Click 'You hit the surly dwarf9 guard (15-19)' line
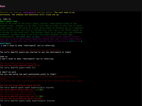This screenshot has width=142, height=106. tap(21, 85)
